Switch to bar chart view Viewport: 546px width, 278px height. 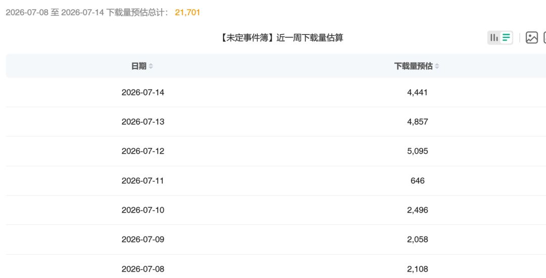[494, 37]
